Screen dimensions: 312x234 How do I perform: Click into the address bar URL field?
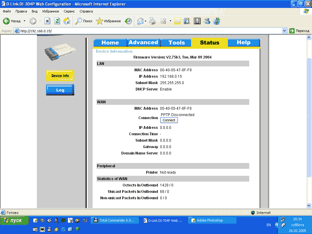(150, 31)
